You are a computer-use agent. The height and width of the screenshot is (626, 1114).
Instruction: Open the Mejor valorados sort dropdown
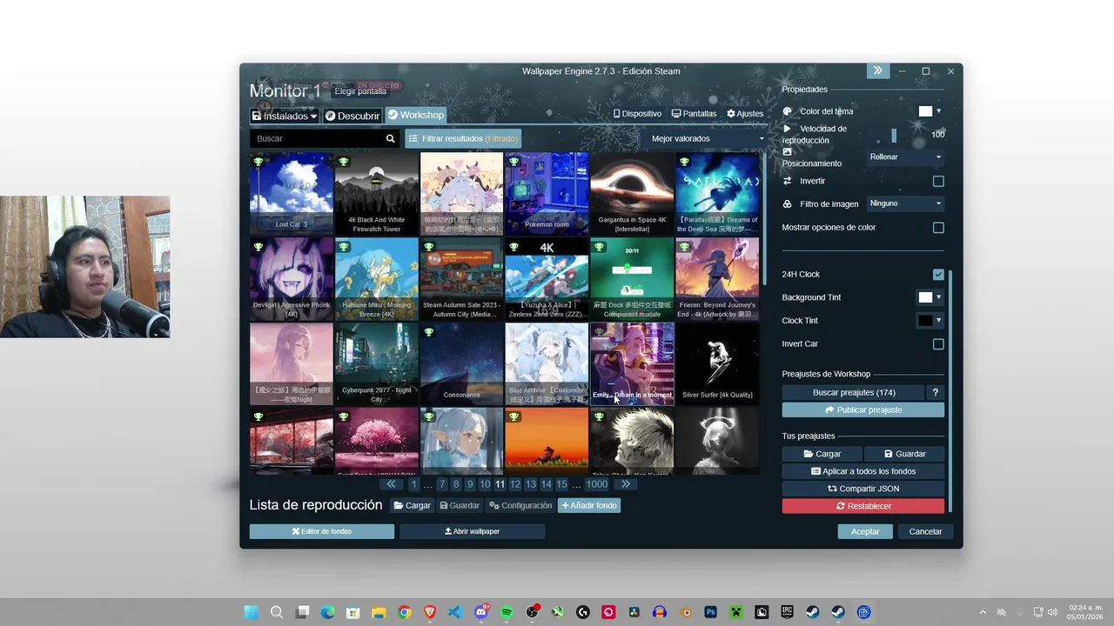tap(708, 138)
